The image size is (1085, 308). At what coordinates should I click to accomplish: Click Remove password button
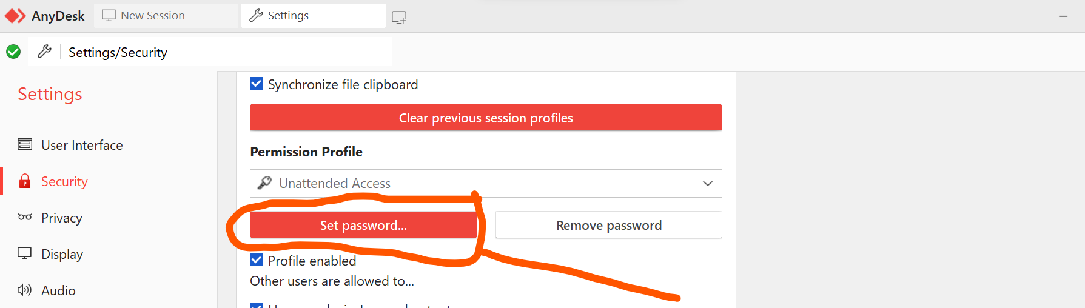point(608,225)
